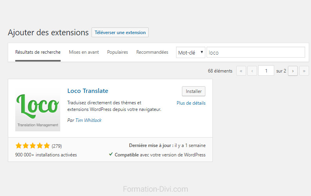Focus the plugin search field containing loco

tap(255, 53)
